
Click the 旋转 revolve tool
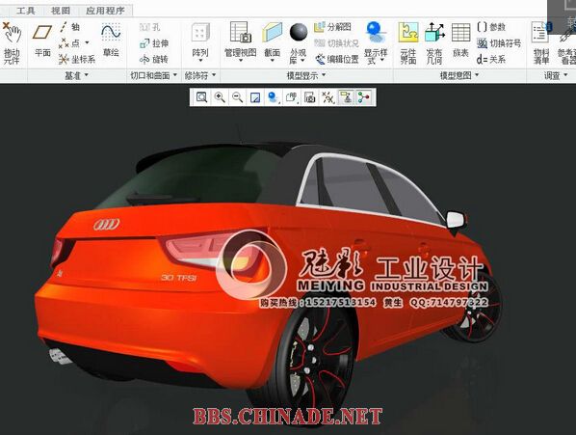(x=154, y=59)
